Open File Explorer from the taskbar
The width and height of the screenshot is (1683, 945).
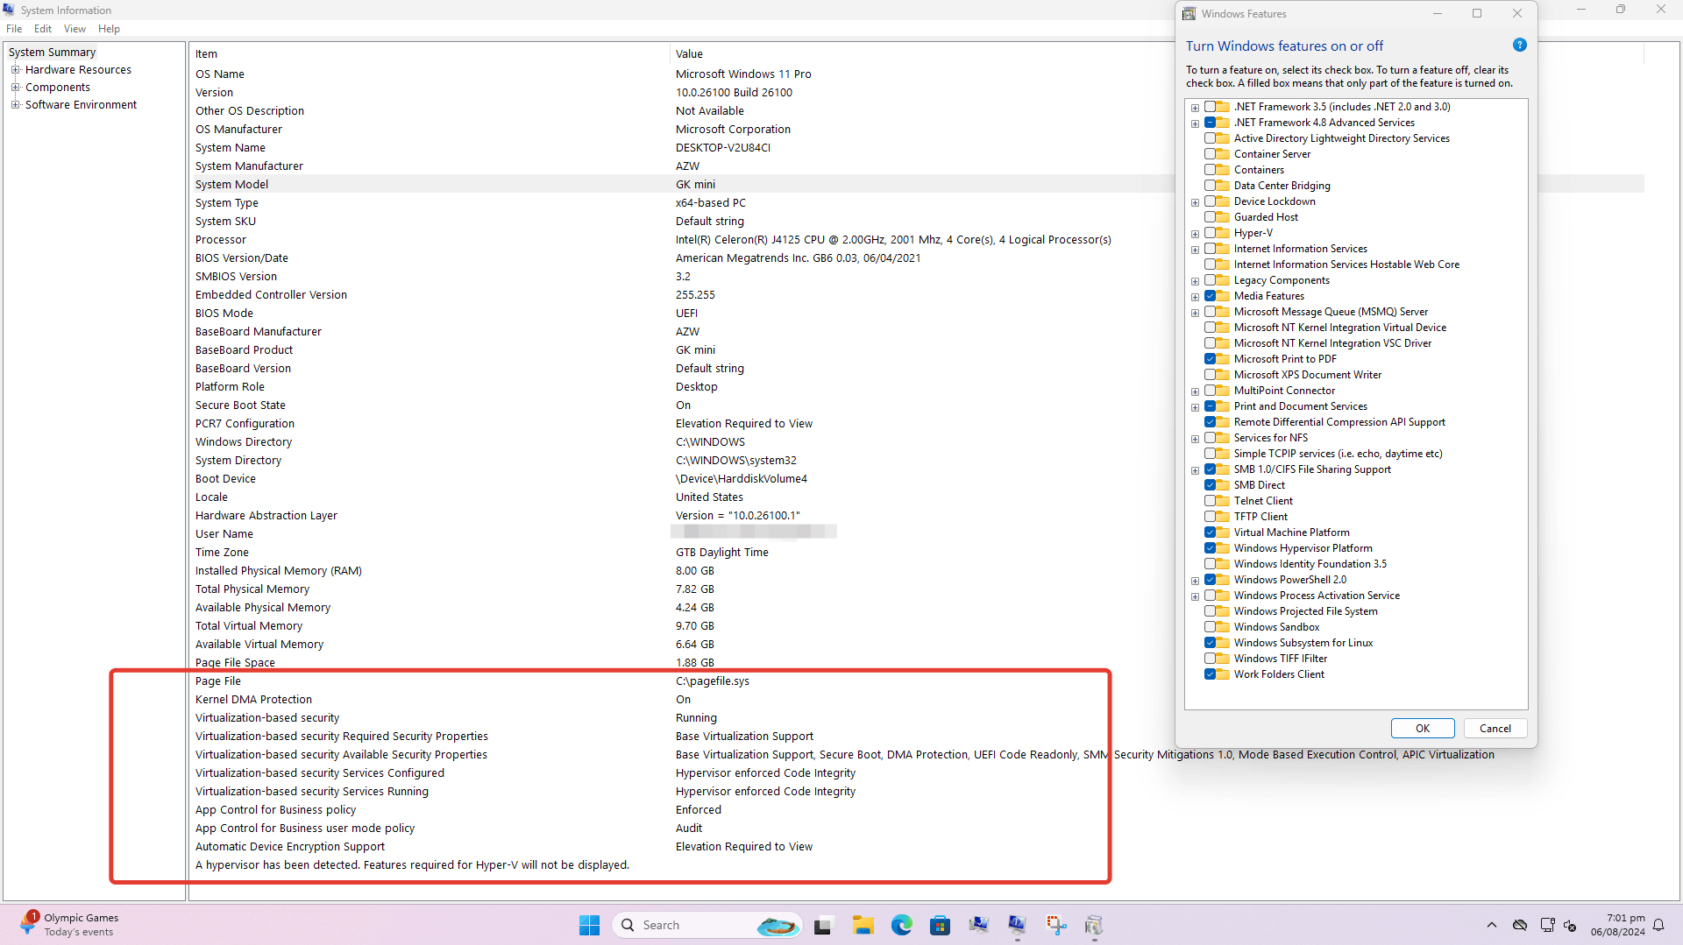point(863,925)
